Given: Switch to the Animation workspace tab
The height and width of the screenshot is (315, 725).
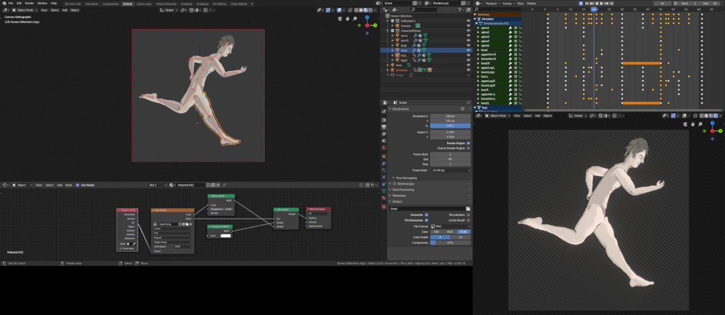Looking at the screenshot, I should tap(92, 4).
